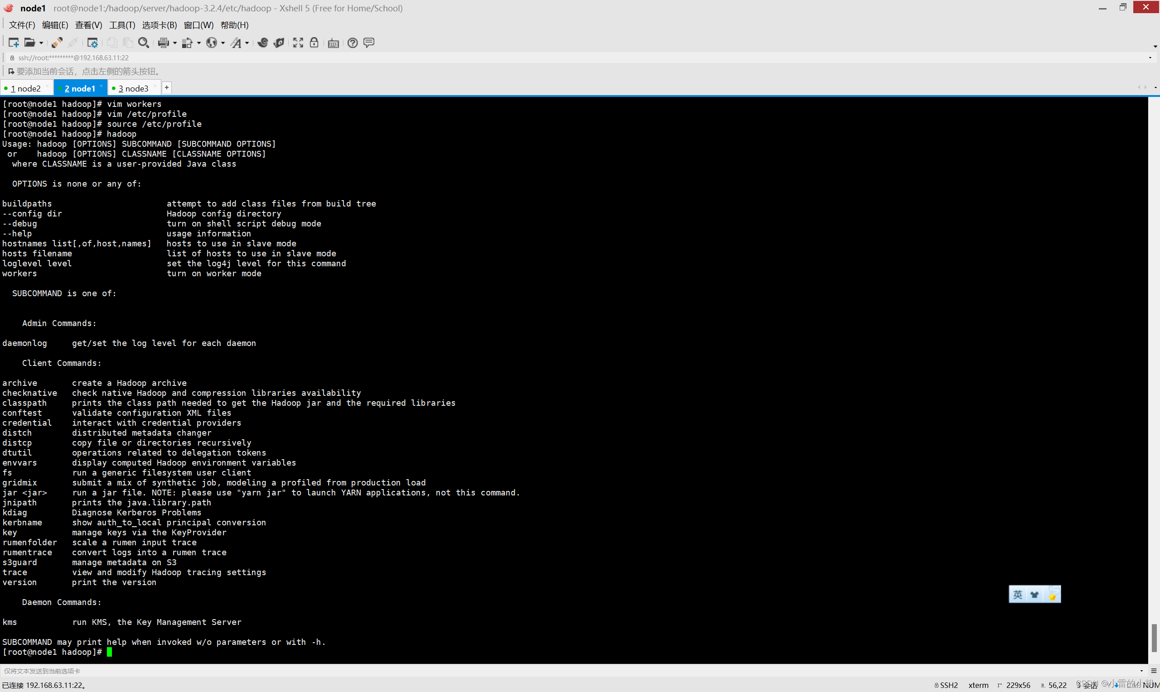Click the paste toolbar icon
Viewport: 1160px width, 692px height.
pyautogui.click(x=127, y=43)
